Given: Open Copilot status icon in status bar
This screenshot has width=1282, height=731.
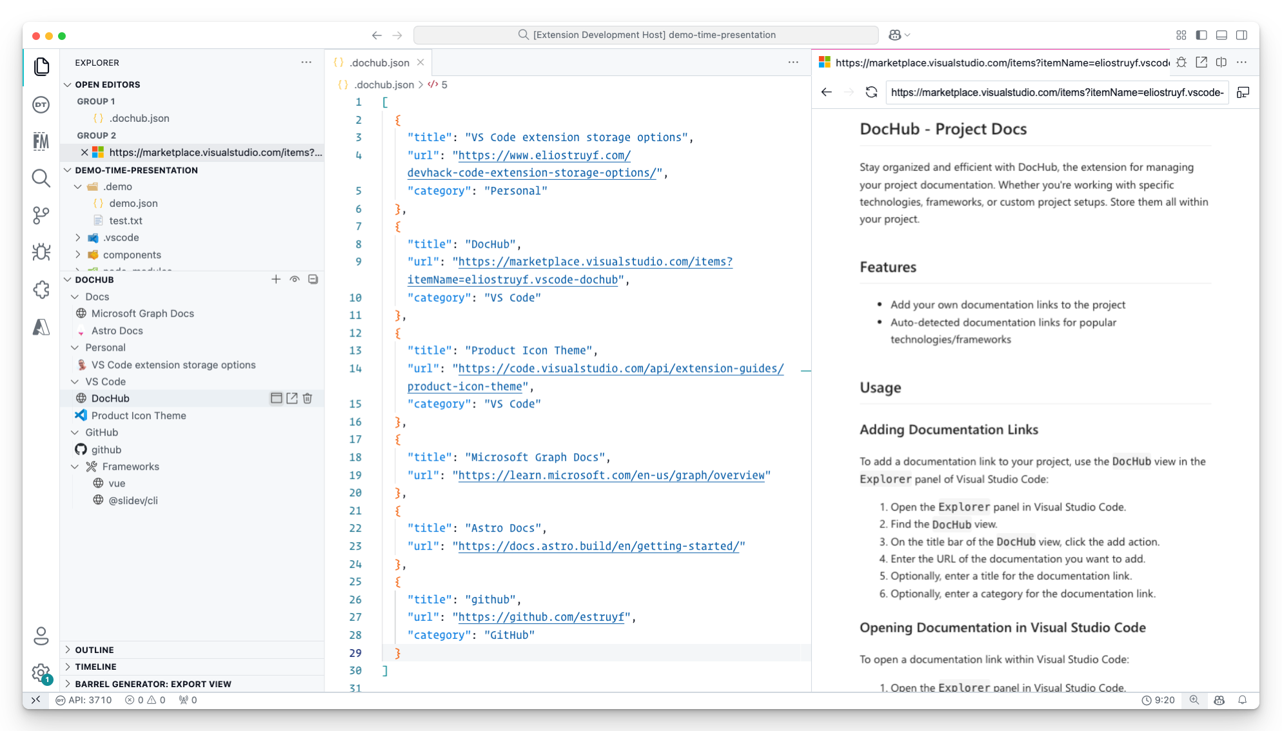Looking at the screenshot, I should (x=1219, y=700).
